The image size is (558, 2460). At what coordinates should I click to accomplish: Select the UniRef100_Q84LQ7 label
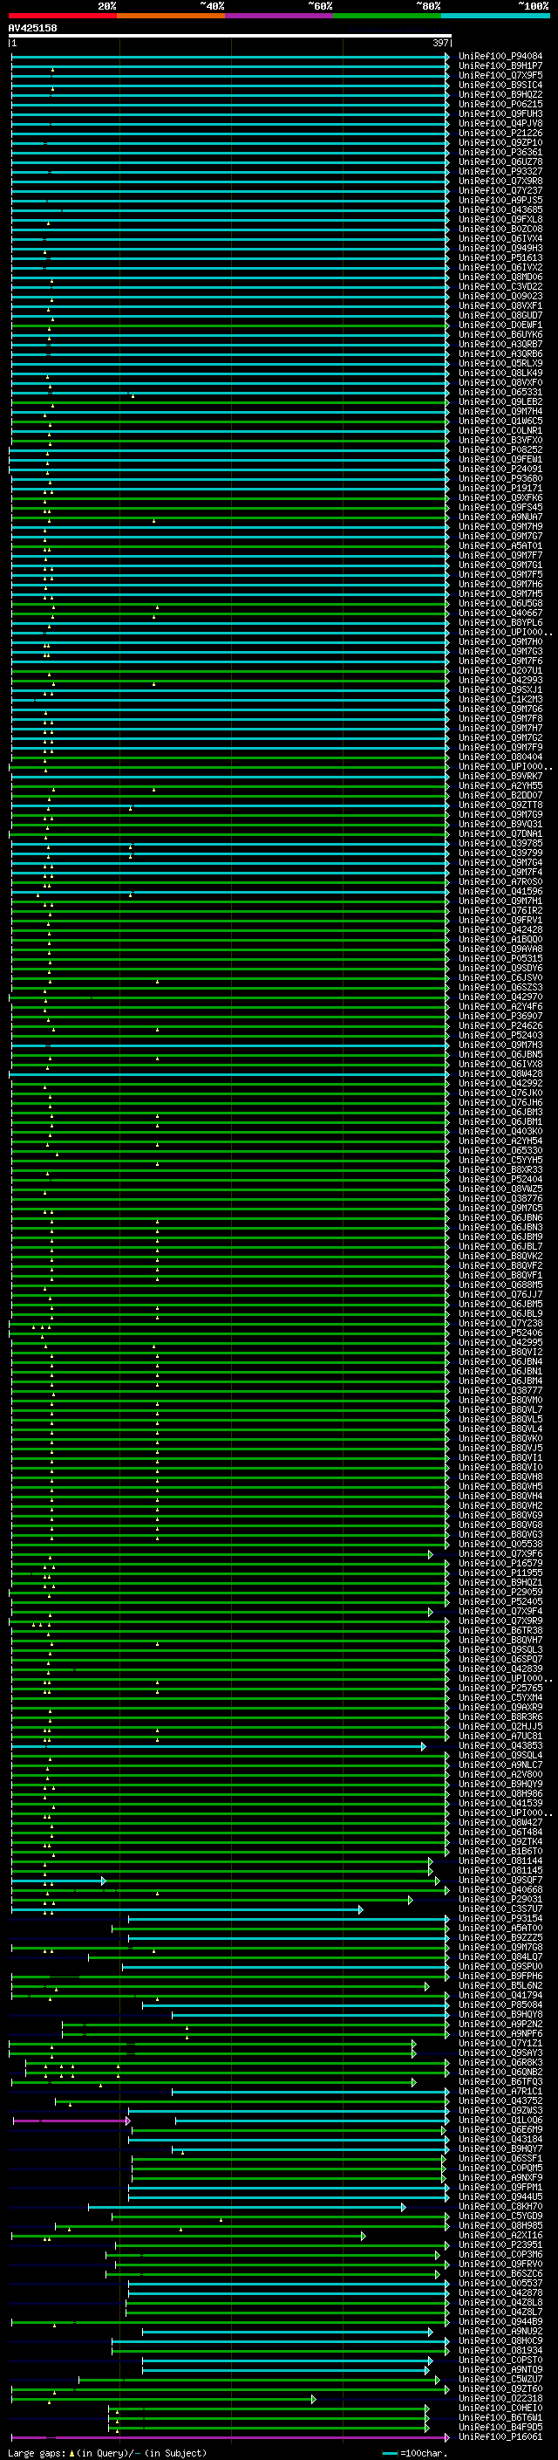coord(500,1956)
